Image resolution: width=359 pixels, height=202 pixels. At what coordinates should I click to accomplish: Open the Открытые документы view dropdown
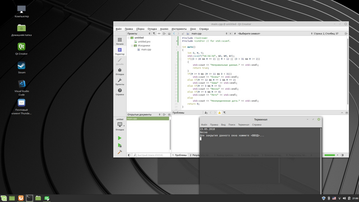144,114
